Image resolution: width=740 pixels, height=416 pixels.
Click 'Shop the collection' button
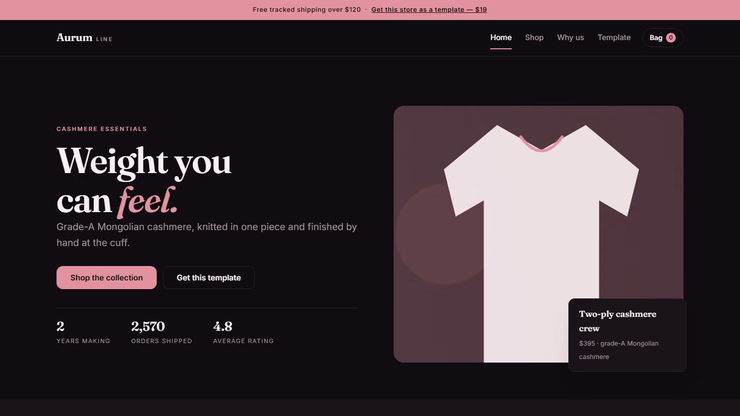pyautogui.click(x=106, y=277)
